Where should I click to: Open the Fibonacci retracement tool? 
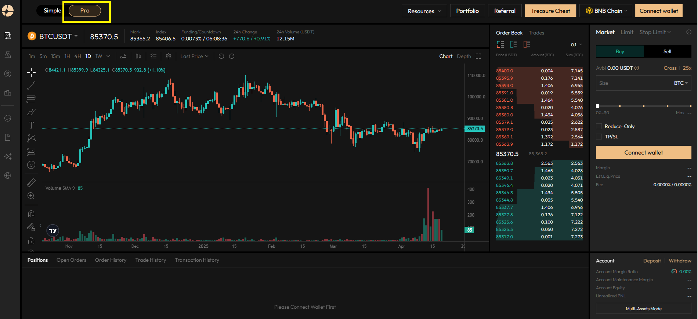[31, 99]
